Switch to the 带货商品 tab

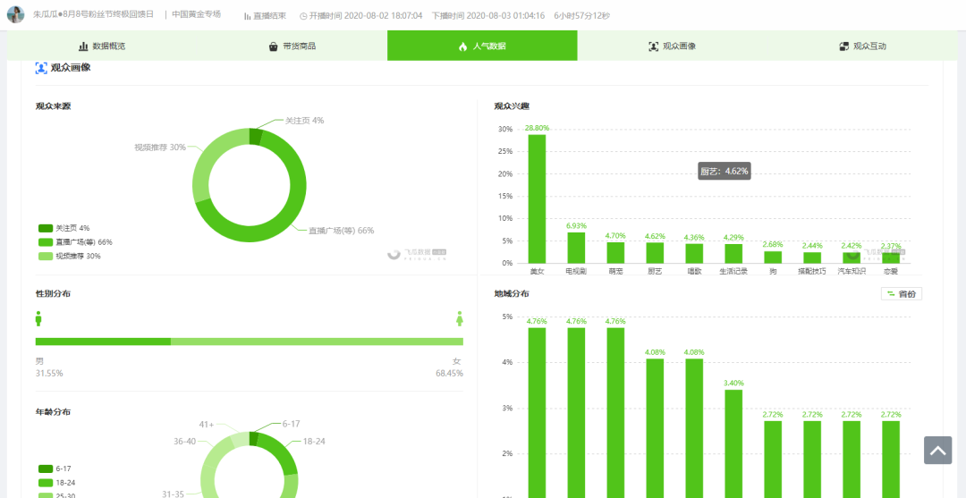(x=292, y=46)
